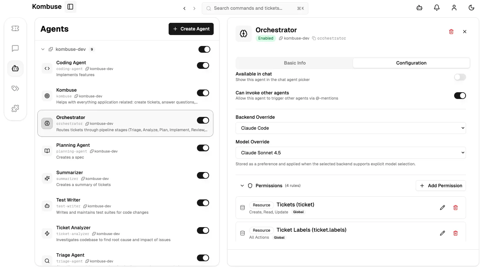Open notifications via the bell icon

point(436,8)
